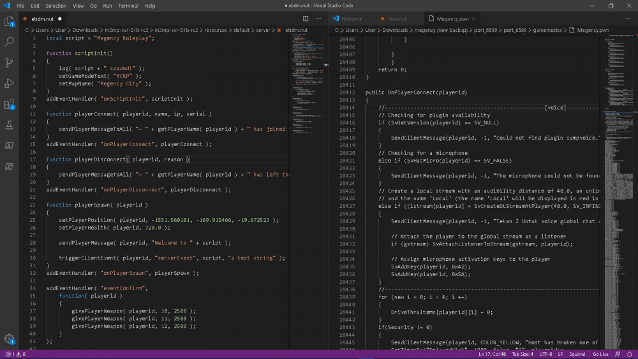Close the Megency.pwn tab

[x=473, y=18]
